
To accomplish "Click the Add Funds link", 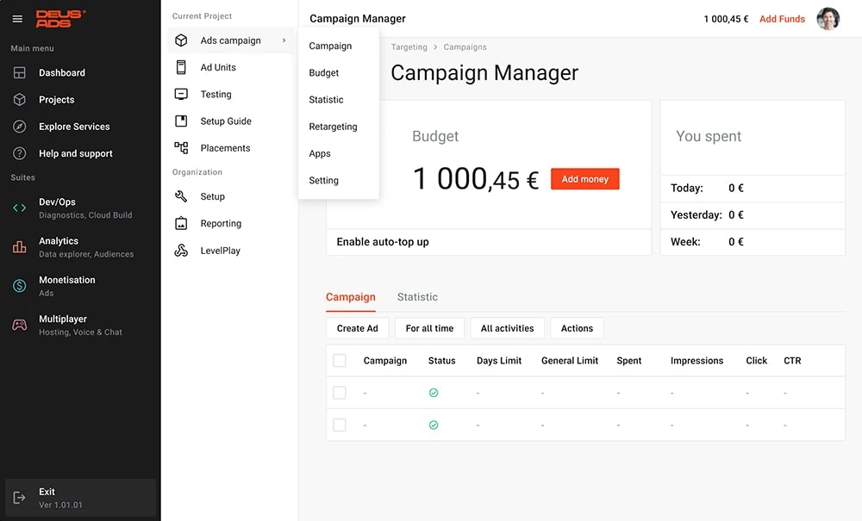I will pos(782,19).
